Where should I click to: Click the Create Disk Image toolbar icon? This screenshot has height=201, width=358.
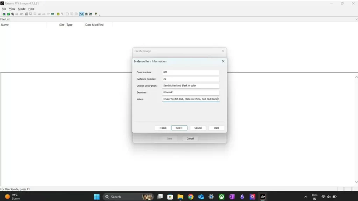point(27,14)
